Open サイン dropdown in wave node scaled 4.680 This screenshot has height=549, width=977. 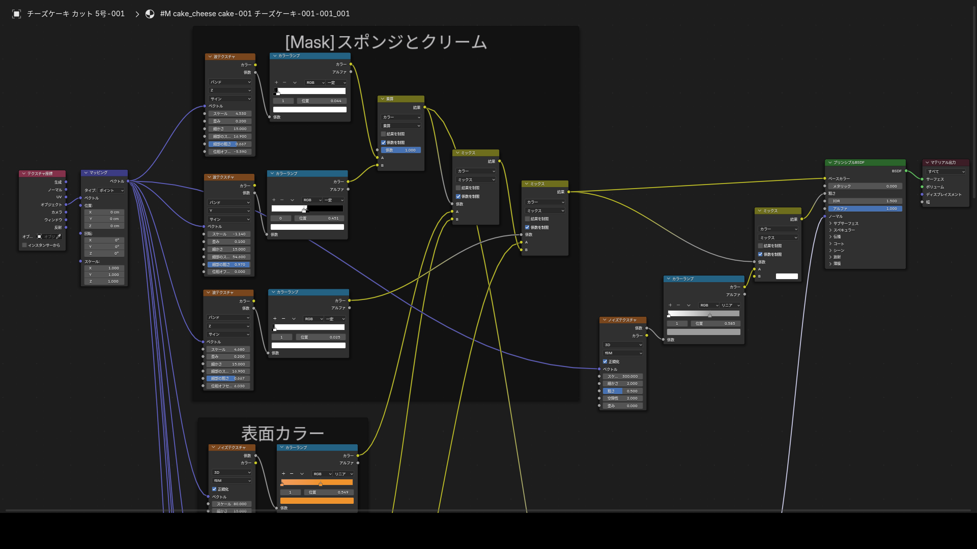tap(228, 334)
